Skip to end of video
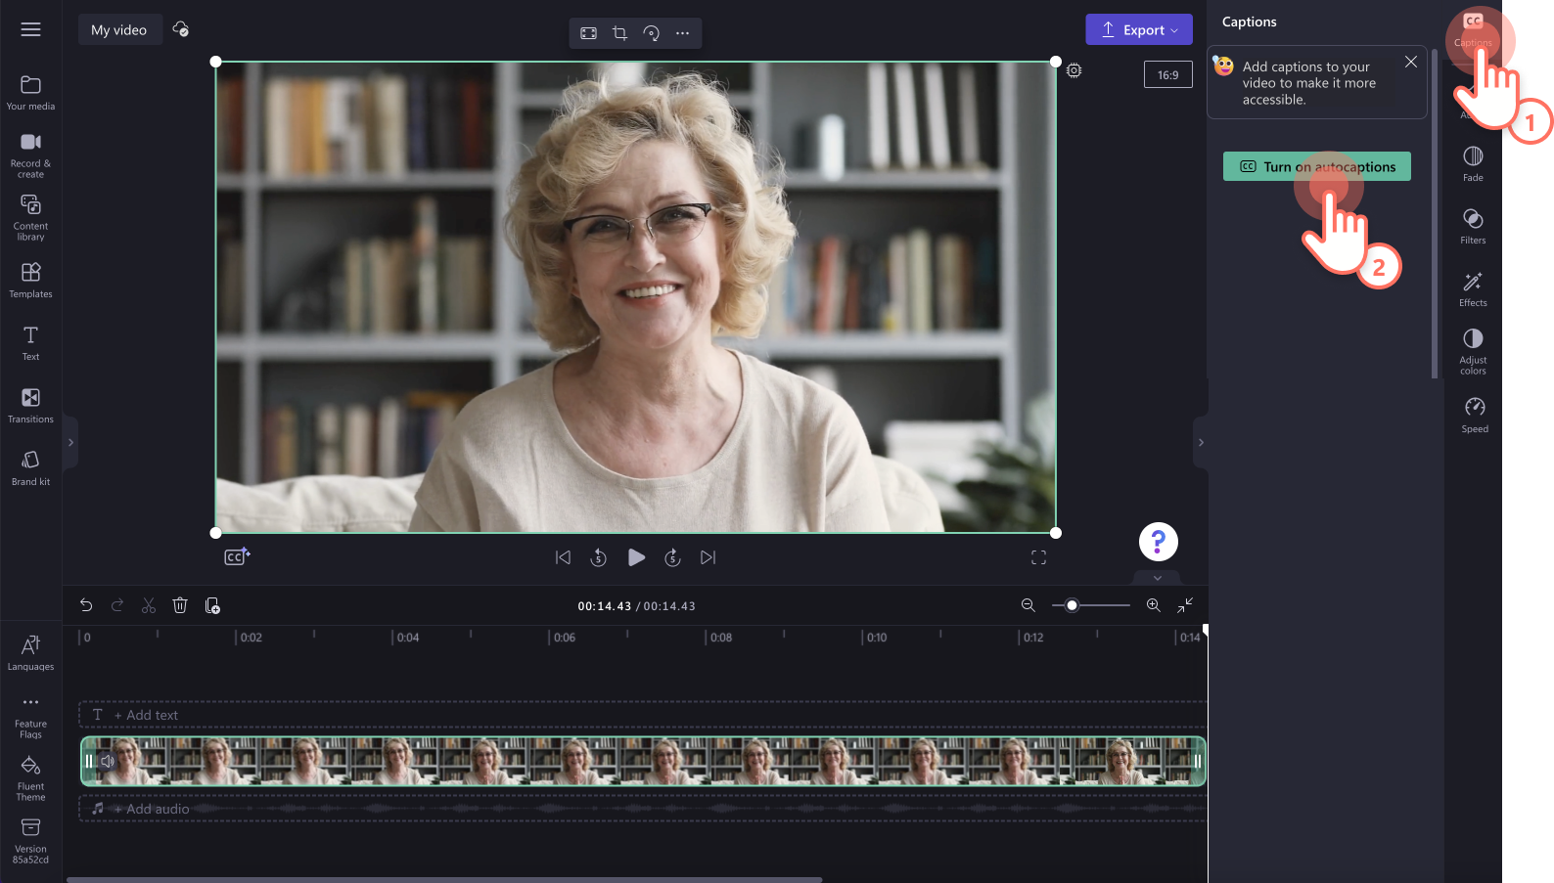1554x883 pixels. [x=708, y=557]
